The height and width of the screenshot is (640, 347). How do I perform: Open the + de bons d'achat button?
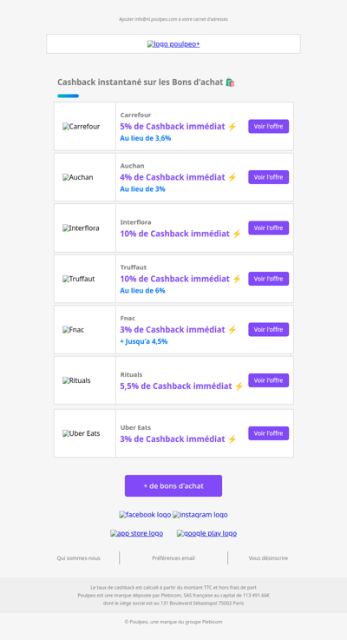tap(173, 485)
